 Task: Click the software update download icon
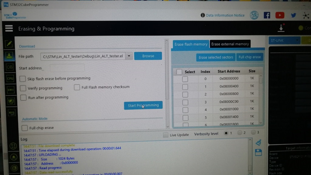click(281, 28)
